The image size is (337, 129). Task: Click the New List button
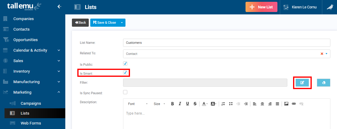(x=261, y=7)
